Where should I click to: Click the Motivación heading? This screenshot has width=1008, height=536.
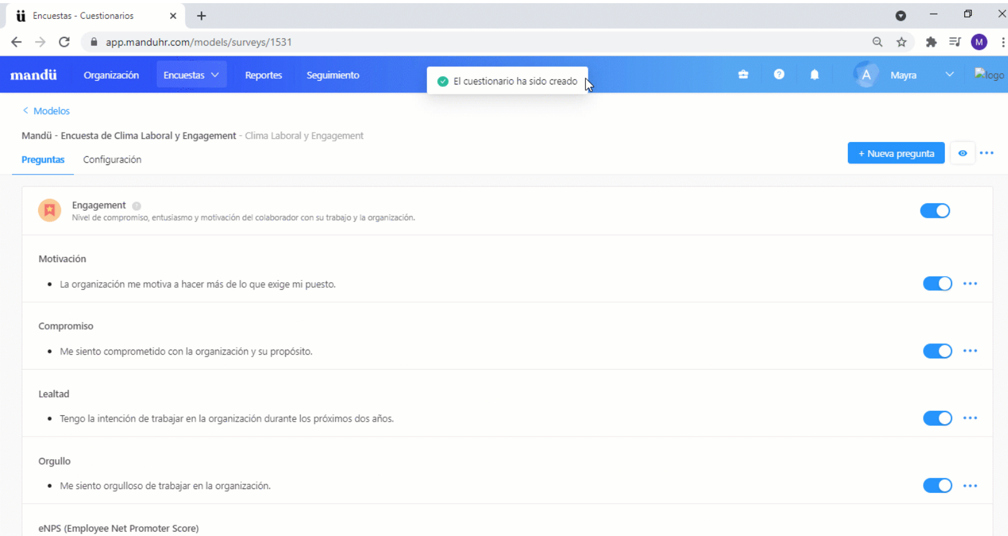click(62, 259)
